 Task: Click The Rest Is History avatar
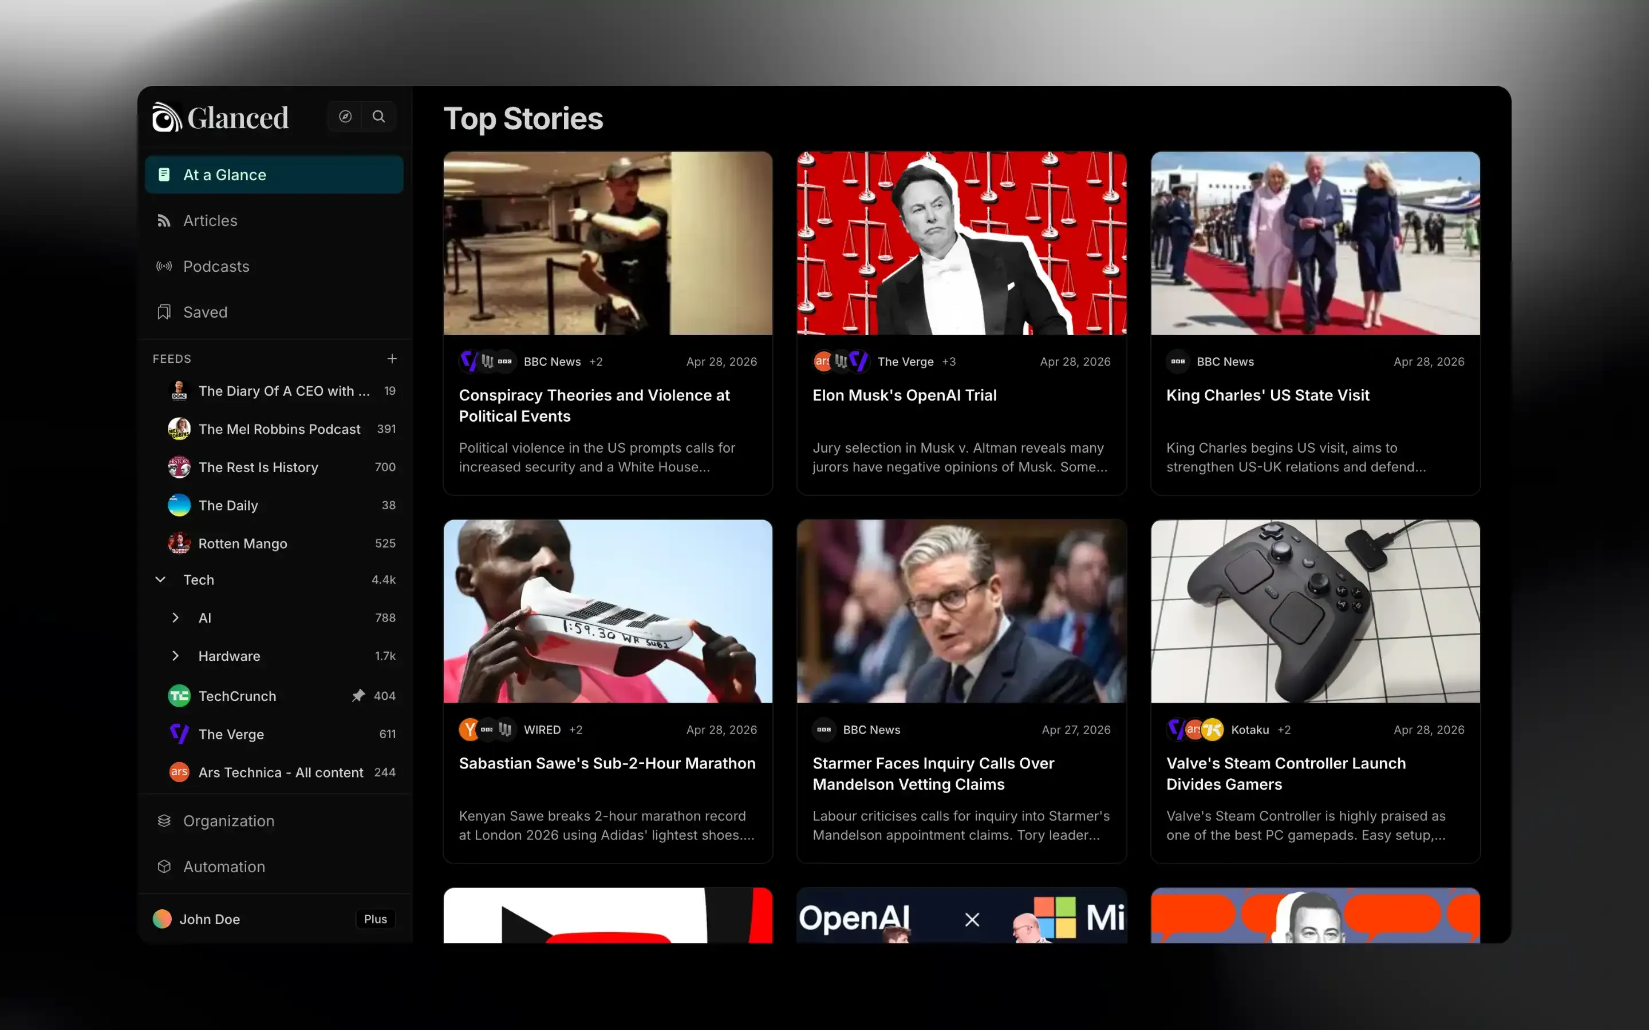[179, 466]
